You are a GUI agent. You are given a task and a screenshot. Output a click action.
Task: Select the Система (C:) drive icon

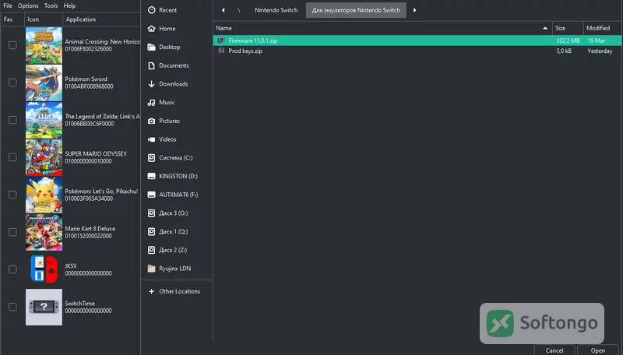tap(151, 158)
